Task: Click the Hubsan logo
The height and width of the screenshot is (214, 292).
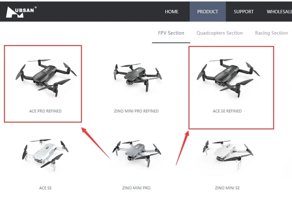Action: (21, 12)
